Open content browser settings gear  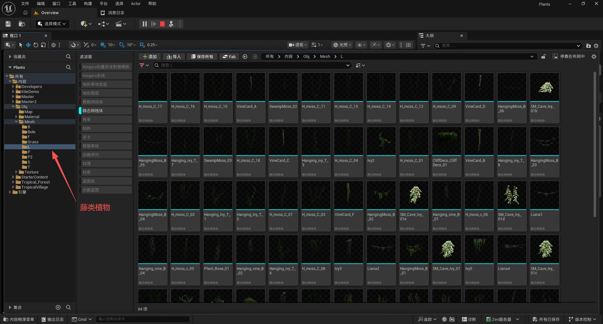coord(594,57)
